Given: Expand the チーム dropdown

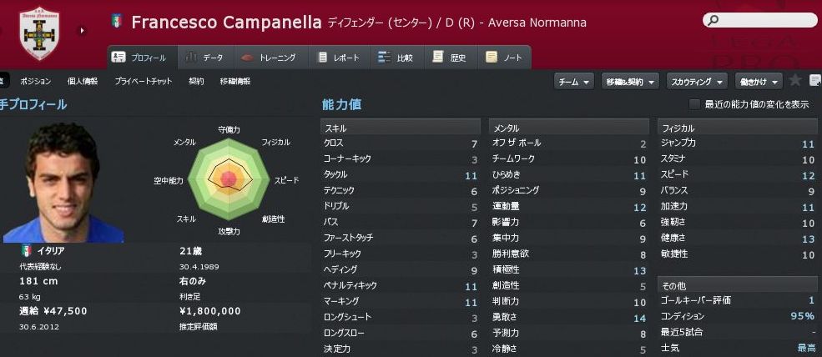Looking at the screenshot, I should click(574, 81).
